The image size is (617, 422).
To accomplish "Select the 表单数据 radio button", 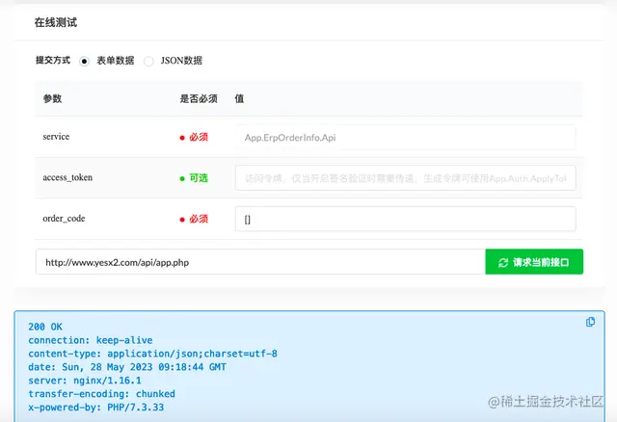I will (x=84, y=61).
